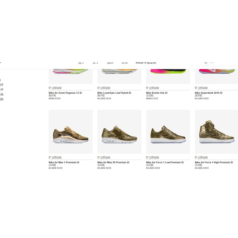Image resolution: width=238 pixels, height=238 pixels.
Task: Click customize color-ring icon for Air Zoom Pegasus 33
Action: [x=50, y=88]
